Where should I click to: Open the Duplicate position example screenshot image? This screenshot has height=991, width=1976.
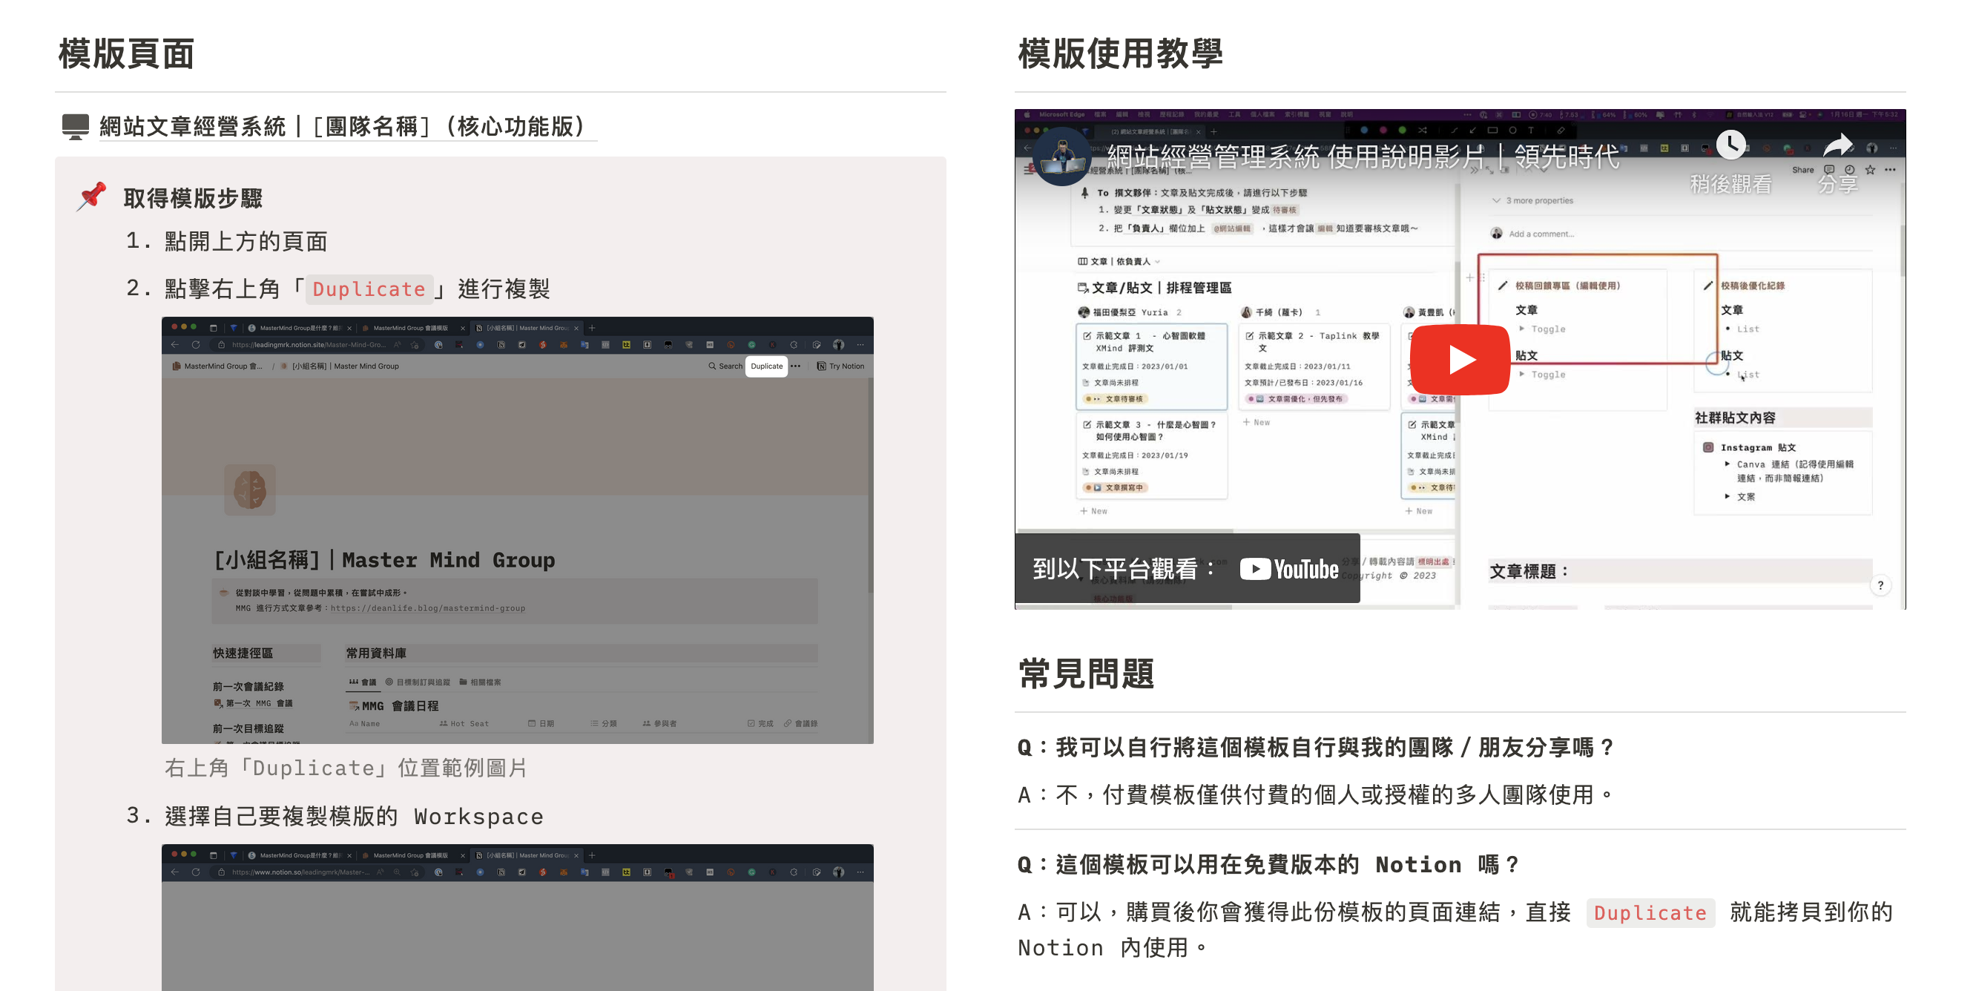tap(517, 530)
